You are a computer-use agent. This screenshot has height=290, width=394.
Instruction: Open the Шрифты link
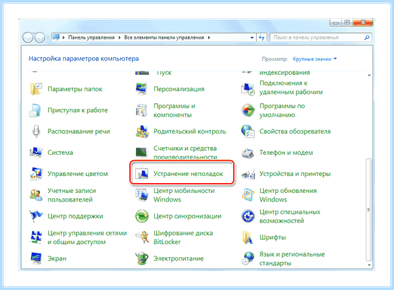coord(273,238)
